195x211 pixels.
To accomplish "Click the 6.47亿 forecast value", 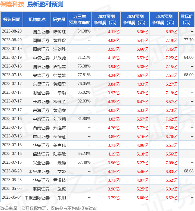I will 143,102.
